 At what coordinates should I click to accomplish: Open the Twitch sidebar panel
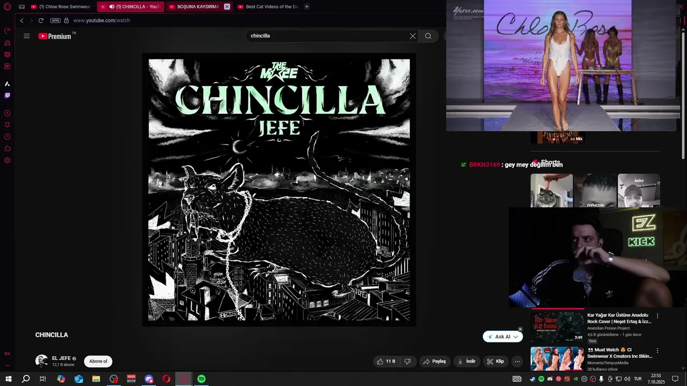[x=8, y=95]
